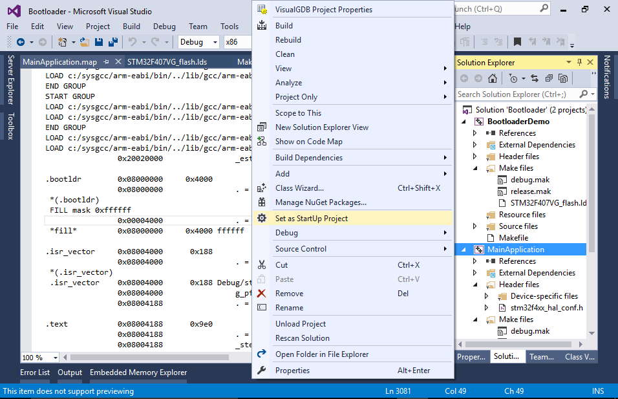The height and width of the screenshot is (399, 618).
Task: Expand the stm32f4xx_hal_conf.h node
Action: [x=486, y=308]
